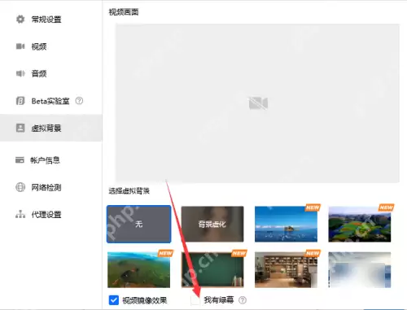Click the portrait icon beside 虚拟背景
The image size is (407, 310).
click(20, 128)
